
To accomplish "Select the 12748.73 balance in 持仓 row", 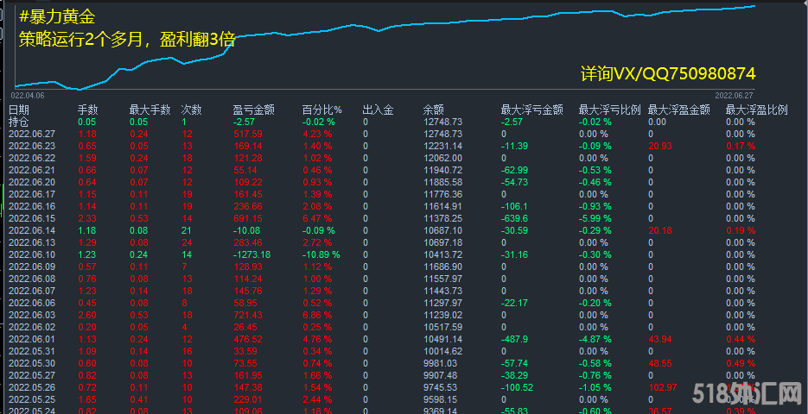I will [x=442, y=122].
